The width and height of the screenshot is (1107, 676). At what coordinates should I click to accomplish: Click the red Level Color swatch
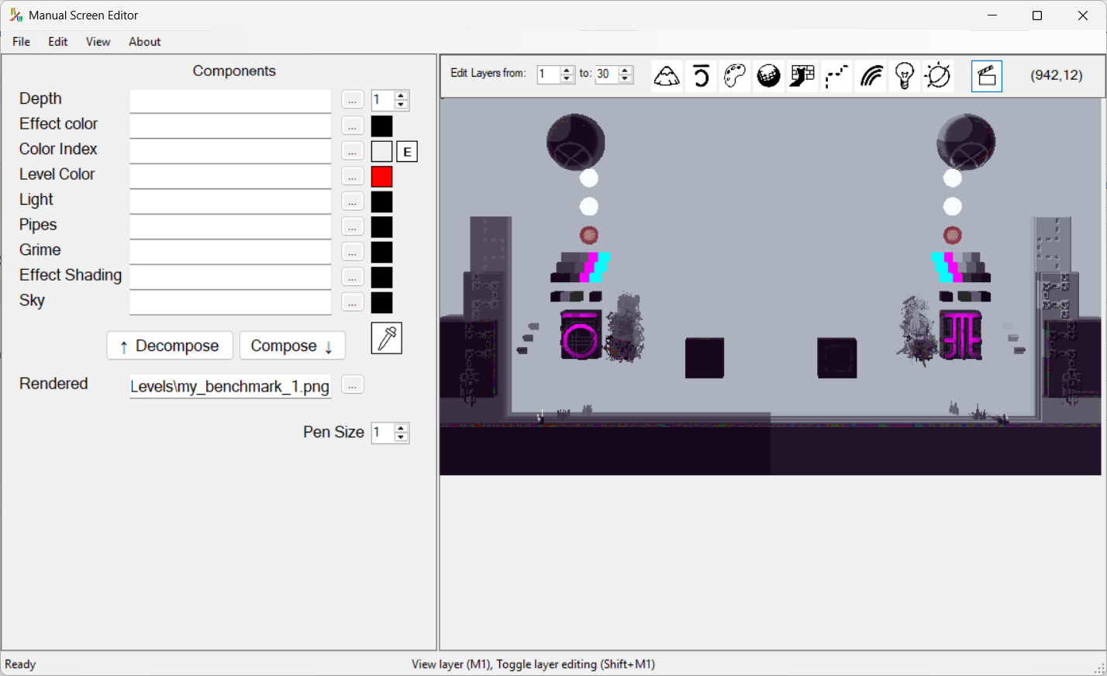[x=381, y=176]
